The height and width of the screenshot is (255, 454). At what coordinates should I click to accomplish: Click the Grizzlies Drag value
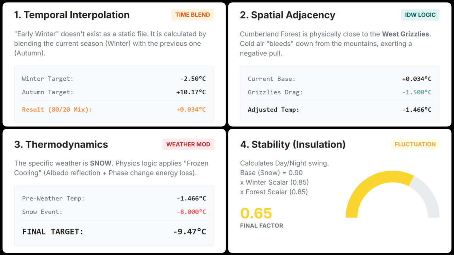[417, 92]
